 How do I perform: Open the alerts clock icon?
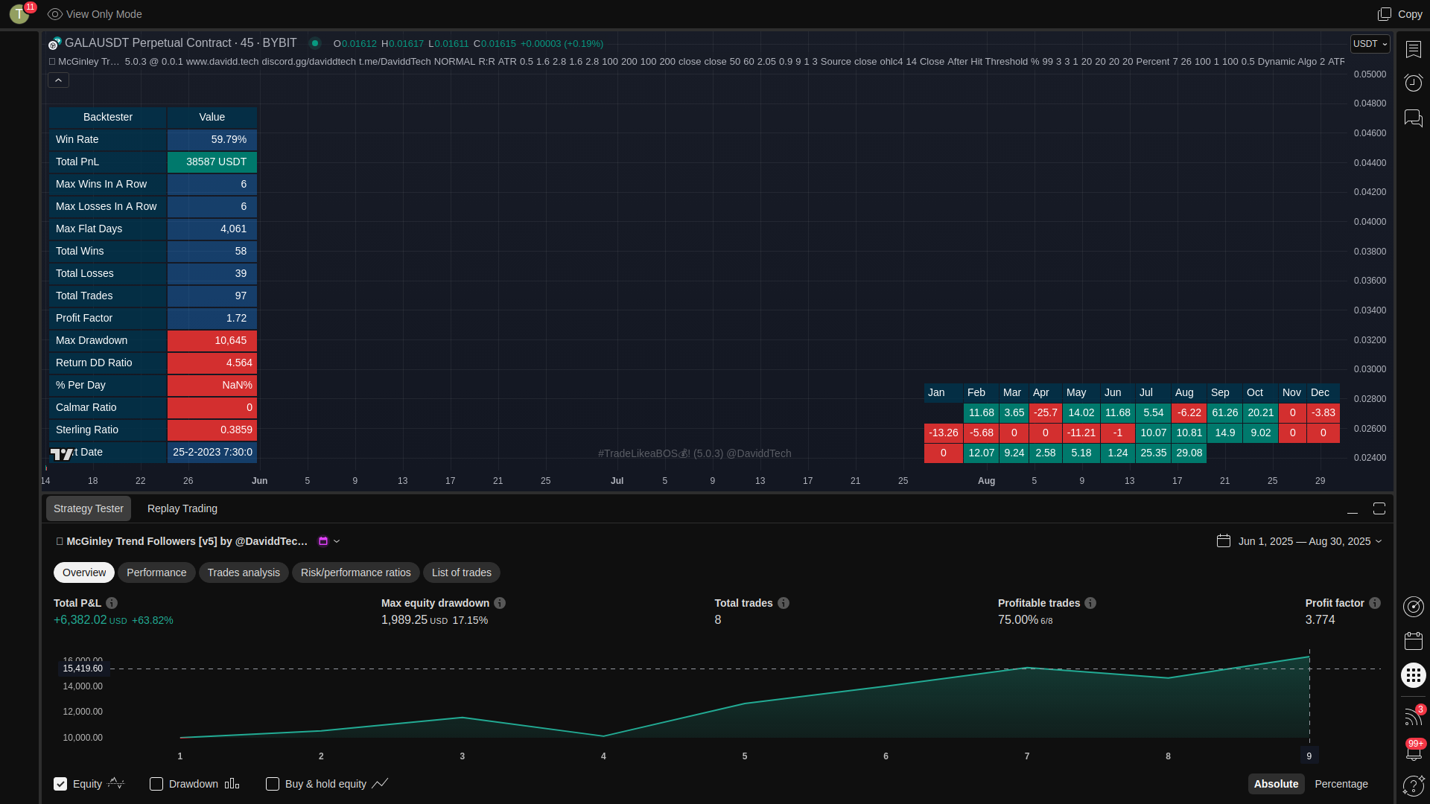click(1414, 83)
